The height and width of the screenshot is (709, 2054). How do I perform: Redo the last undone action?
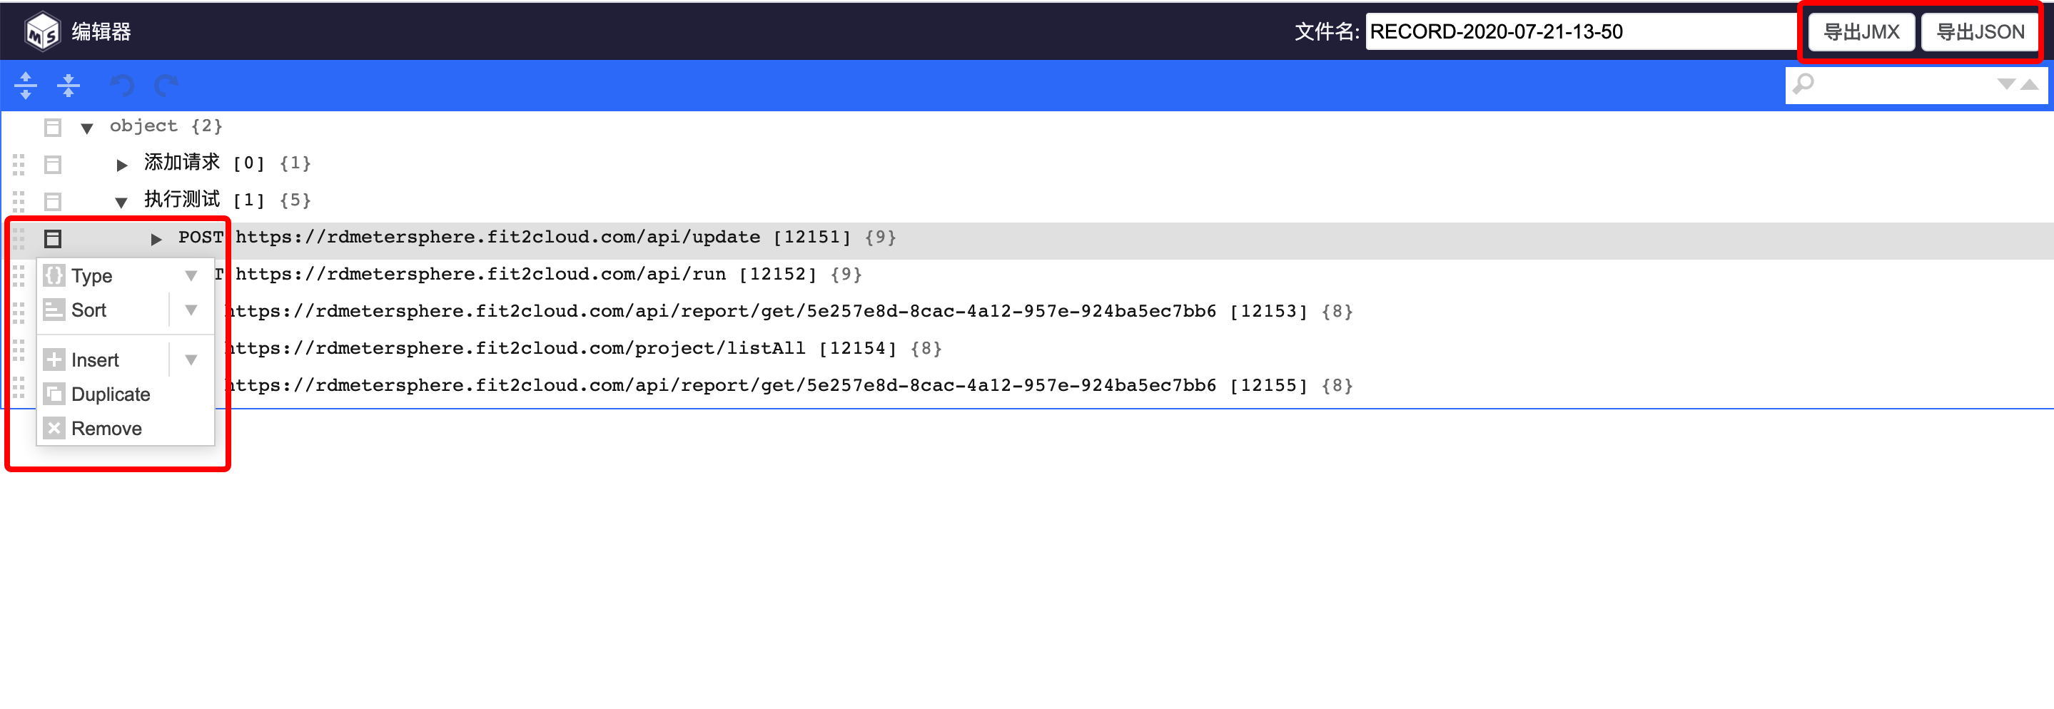[166, 86]
